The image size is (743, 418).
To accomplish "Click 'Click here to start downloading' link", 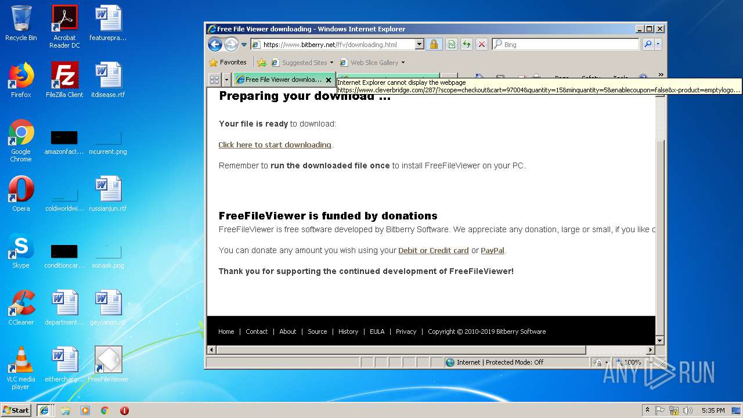I will (x=275, y=145).
